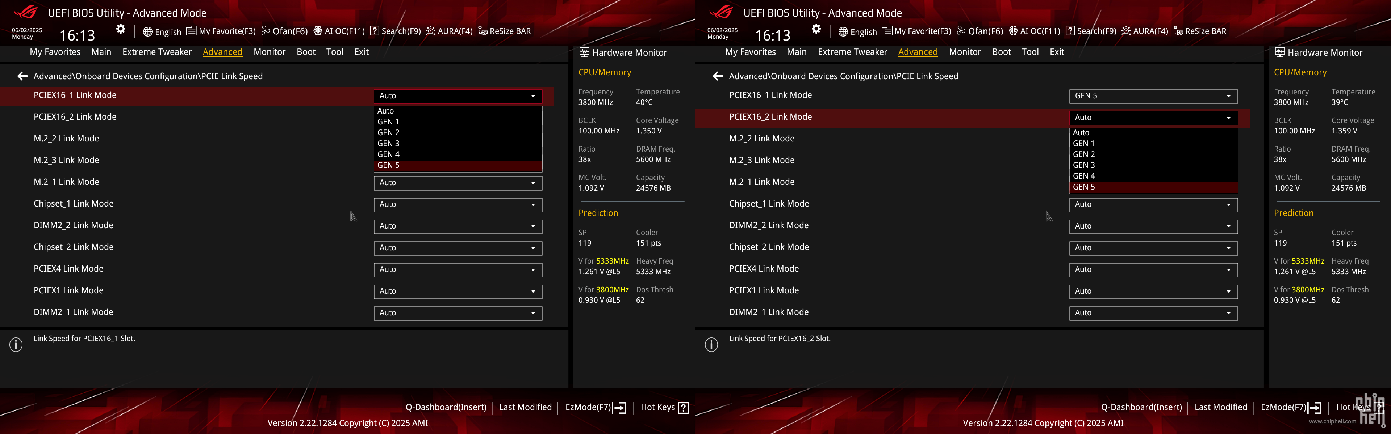The height and width of the screenshot is (434, 1391).
Task: Expand PCIEX4 Link Mode dropdown in left BIOS
Action: [458, 269]
